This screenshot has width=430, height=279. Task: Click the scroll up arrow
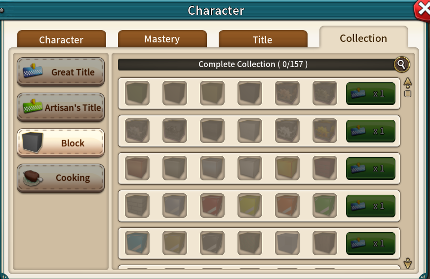click(408, 82)
